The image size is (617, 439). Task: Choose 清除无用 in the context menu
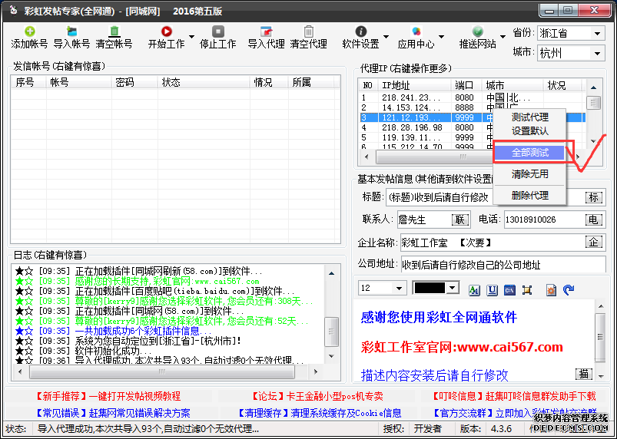(529, 173)
